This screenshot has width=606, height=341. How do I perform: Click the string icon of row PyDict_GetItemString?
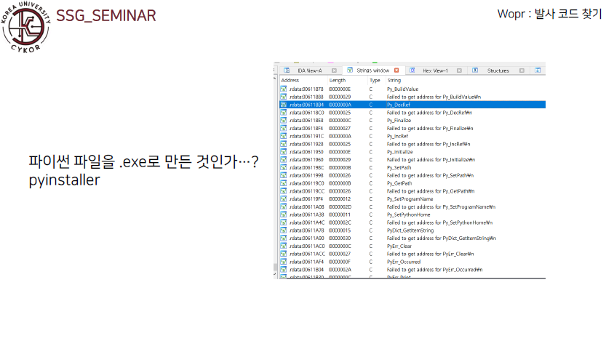284,230
